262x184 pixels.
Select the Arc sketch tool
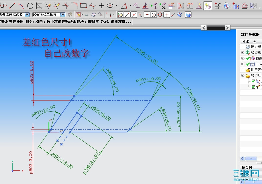point(21,6)
